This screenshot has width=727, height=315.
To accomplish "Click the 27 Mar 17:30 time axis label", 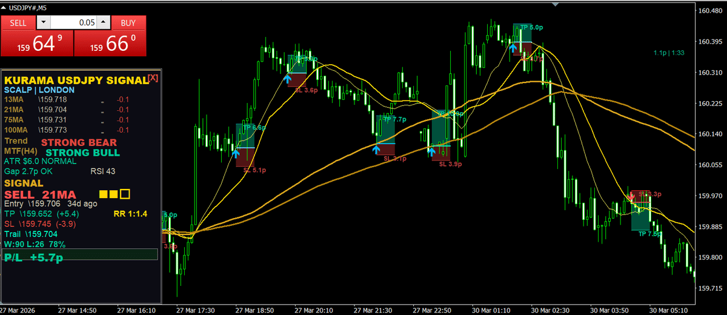I will tap(196, 310).
